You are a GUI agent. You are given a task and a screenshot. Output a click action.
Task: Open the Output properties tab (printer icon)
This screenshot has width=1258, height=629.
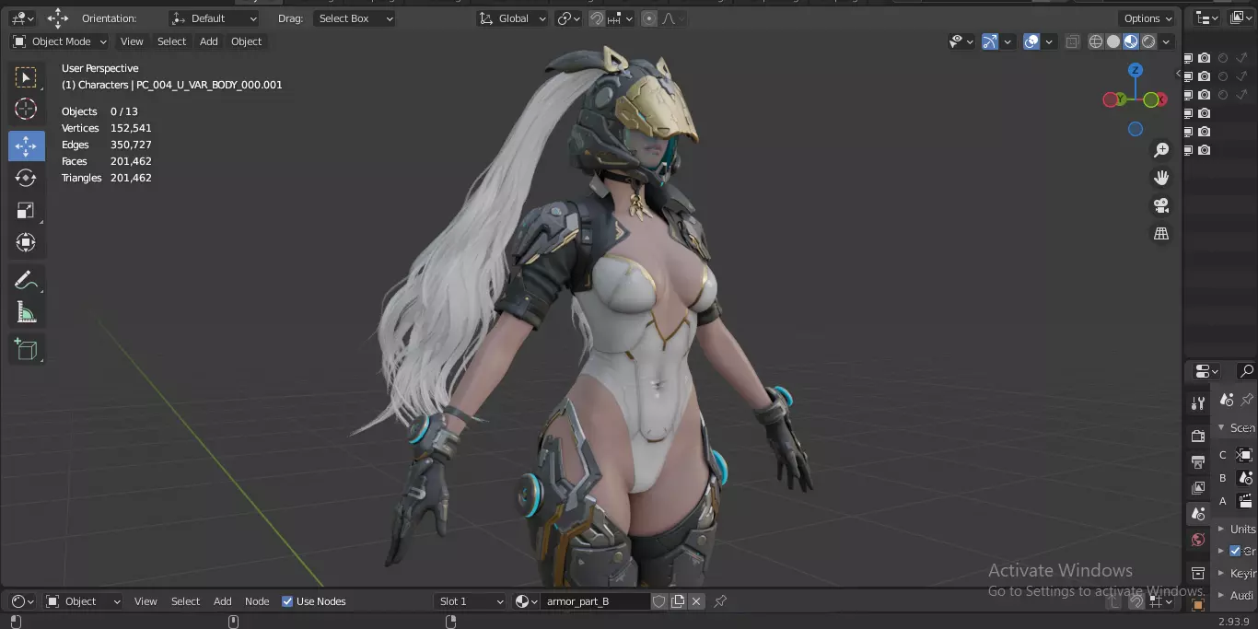(x=1198, y=461)
